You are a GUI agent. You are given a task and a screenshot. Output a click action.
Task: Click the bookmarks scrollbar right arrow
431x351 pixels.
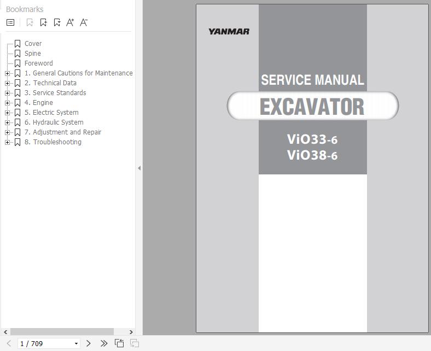pos(131,332)
